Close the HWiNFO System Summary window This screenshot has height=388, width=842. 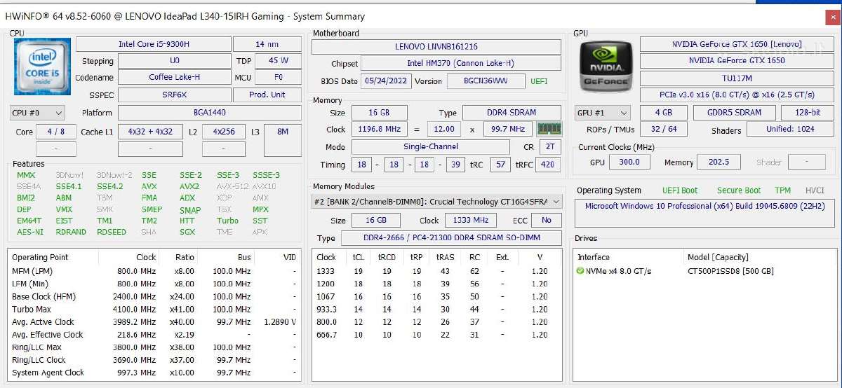(x=832, y=18)
